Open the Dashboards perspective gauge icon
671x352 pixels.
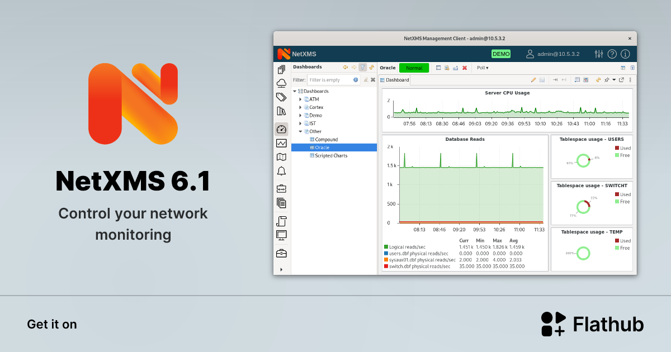(281, 130)
